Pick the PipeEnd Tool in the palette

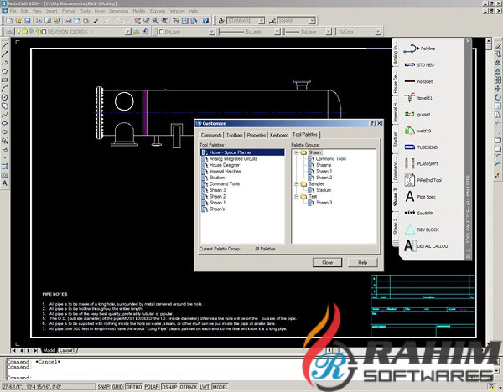(423, 180)
